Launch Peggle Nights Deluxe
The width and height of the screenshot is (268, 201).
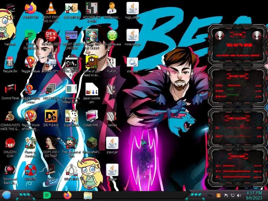[x=31, y=89]
